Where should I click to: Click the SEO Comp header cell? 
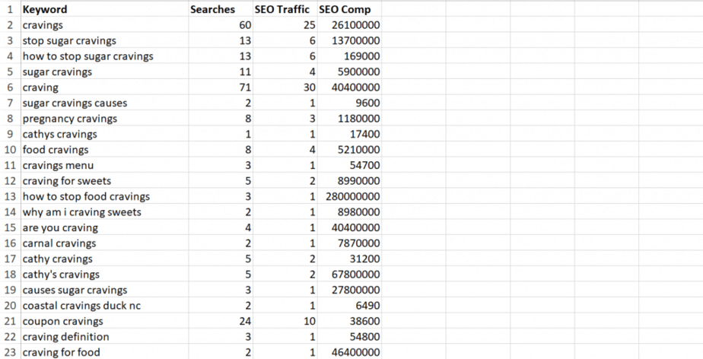click(345, 10)
